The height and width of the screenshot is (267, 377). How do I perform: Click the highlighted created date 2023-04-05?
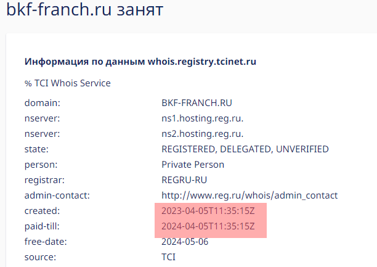tap(208, 211)
